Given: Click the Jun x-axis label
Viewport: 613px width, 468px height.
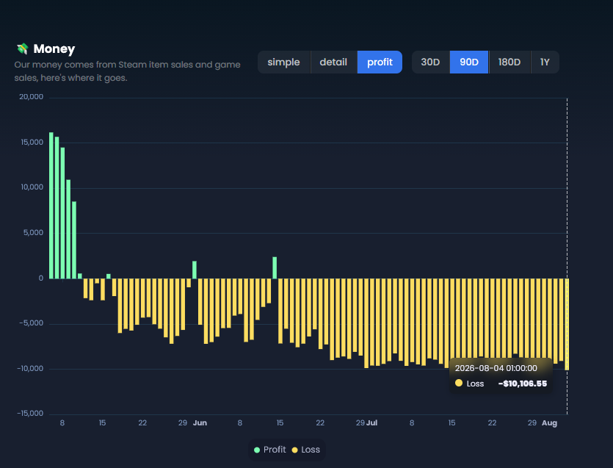Looking at the screenshot, I should coord(200,423).
